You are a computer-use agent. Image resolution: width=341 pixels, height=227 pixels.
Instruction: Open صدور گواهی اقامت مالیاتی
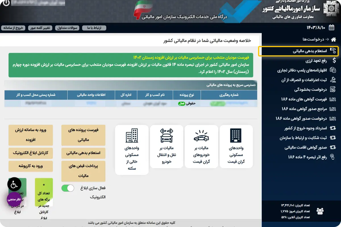pyautogui.click(x=306, y=148)
